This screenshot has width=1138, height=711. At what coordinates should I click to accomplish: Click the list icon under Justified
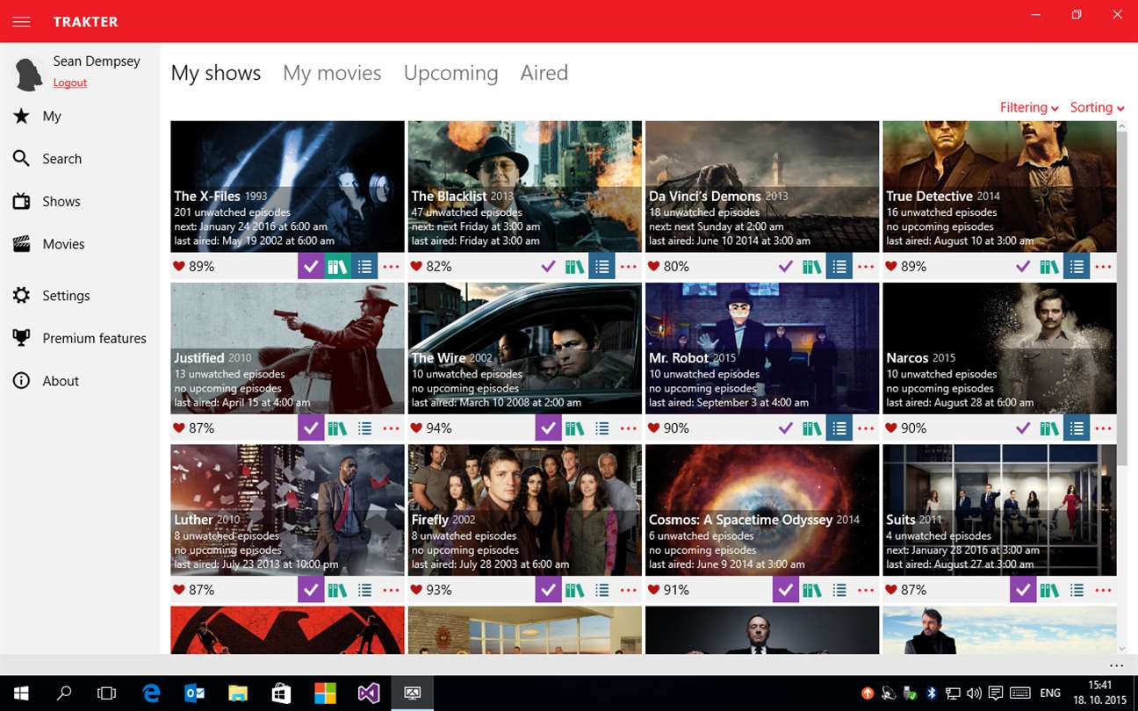pyautogui.click(x=364, y=428)
